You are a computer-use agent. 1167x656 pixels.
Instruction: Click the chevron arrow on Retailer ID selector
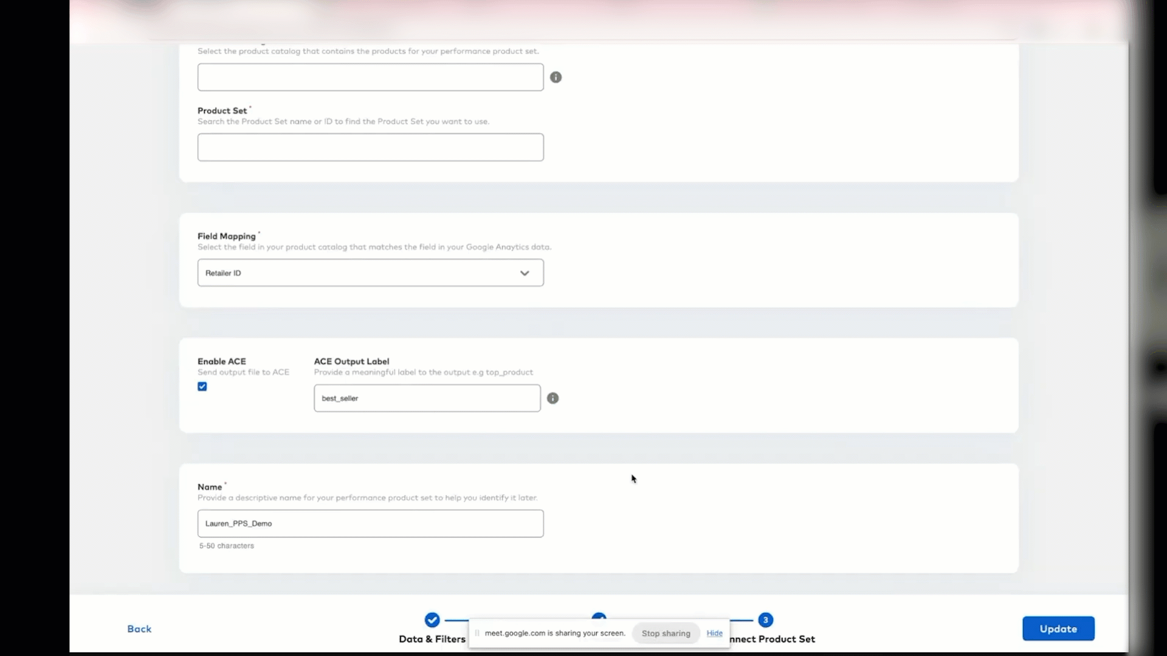[525, 273]
